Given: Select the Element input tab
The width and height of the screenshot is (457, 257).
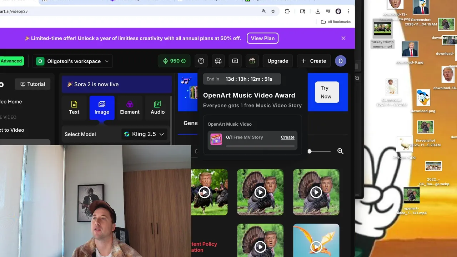Looking at the screenshot, I should click(x=130, y=108).
